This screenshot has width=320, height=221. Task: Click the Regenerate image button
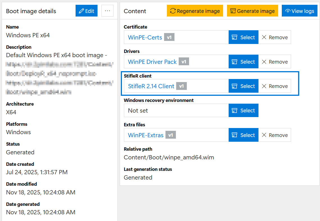(x=195, y=11)
